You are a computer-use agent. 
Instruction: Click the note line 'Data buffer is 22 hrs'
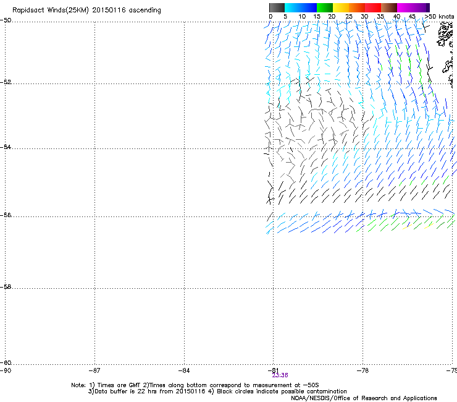(x=217, y=391)
